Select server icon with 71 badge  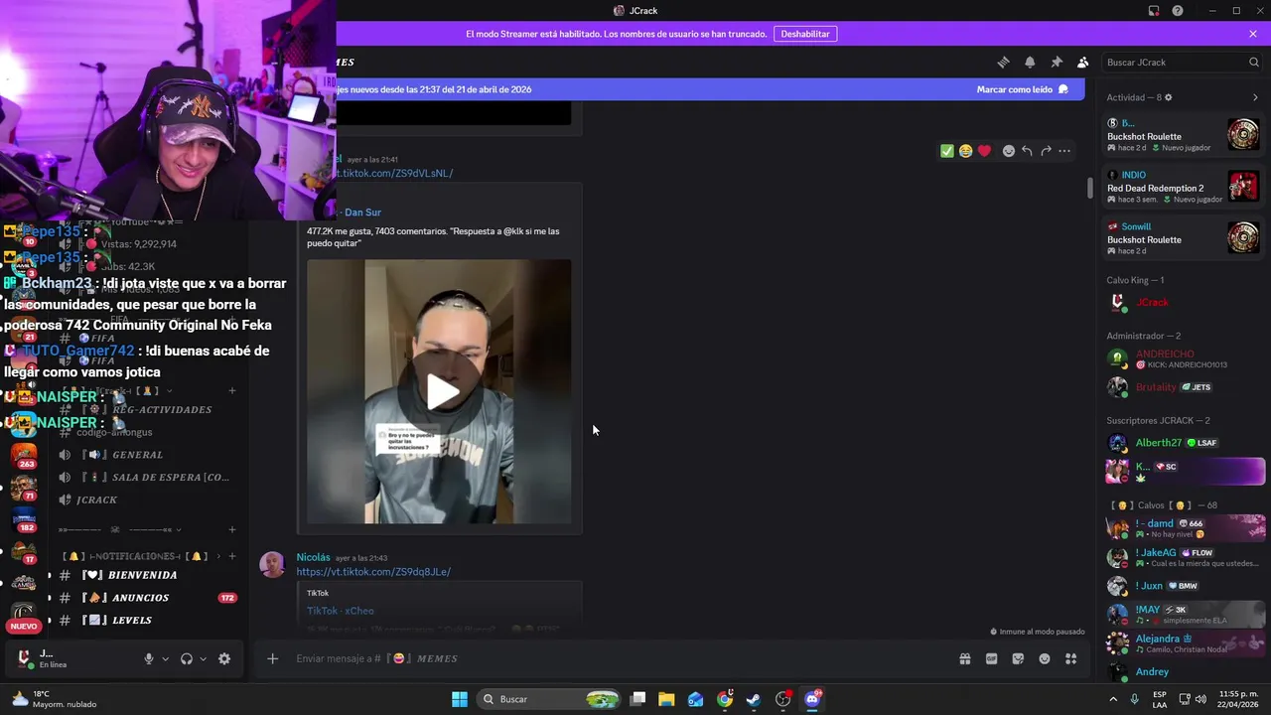click(24, 488)
